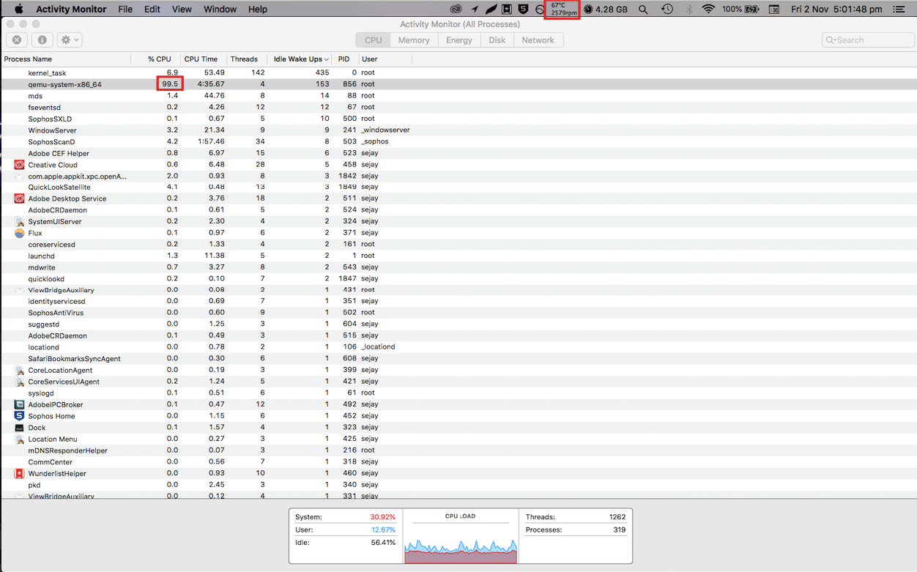Open the Wi-Fi menu
Viewport: 917px width, 572px height.
coord(708,9)
